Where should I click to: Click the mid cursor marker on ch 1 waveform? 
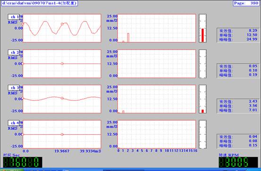coord(62,24)
